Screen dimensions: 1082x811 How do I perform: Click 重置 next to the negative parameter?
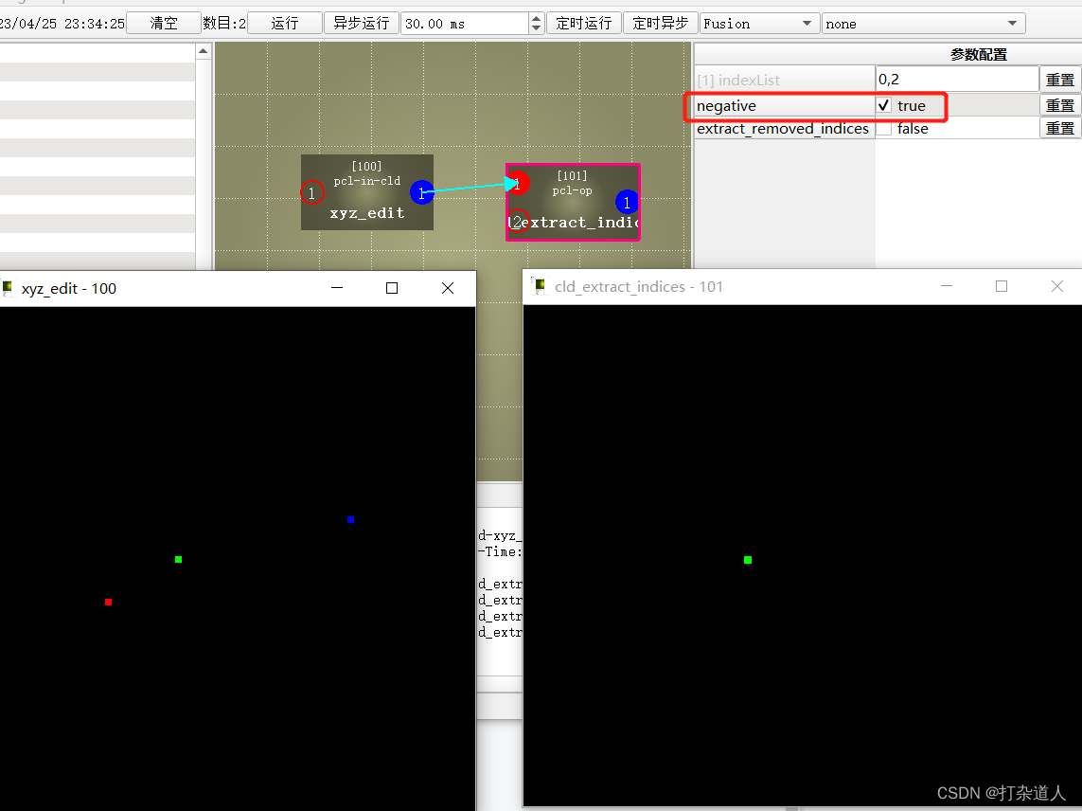coord(1060,105)
